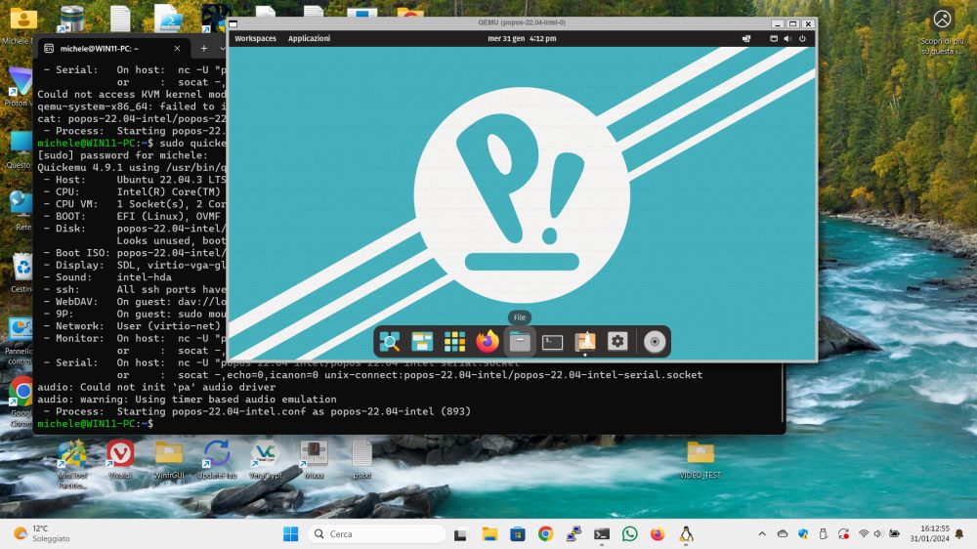
Task: Click the magnifier launcher icon in dock
Action: (x=390, y=342)
